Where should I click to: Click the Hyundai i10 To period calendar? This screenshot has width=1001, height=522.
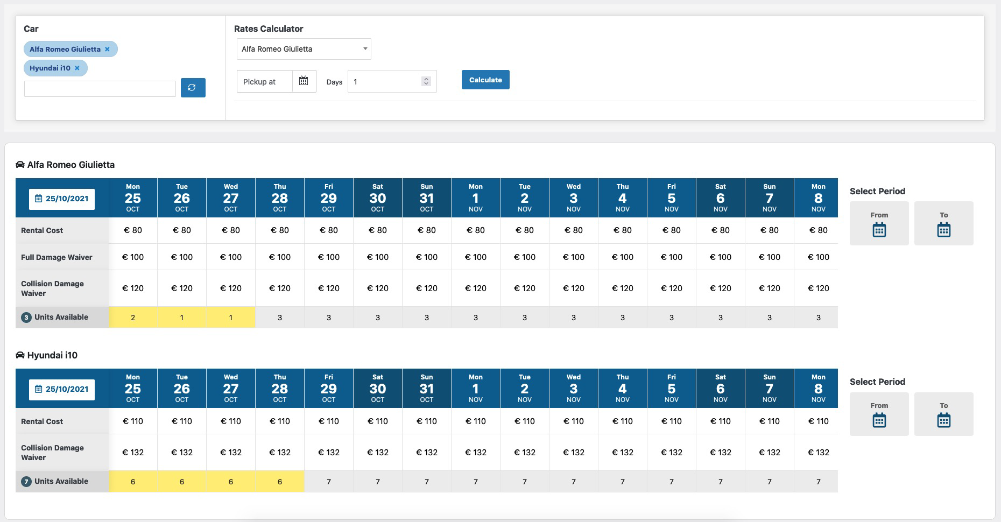click(943, 414)
